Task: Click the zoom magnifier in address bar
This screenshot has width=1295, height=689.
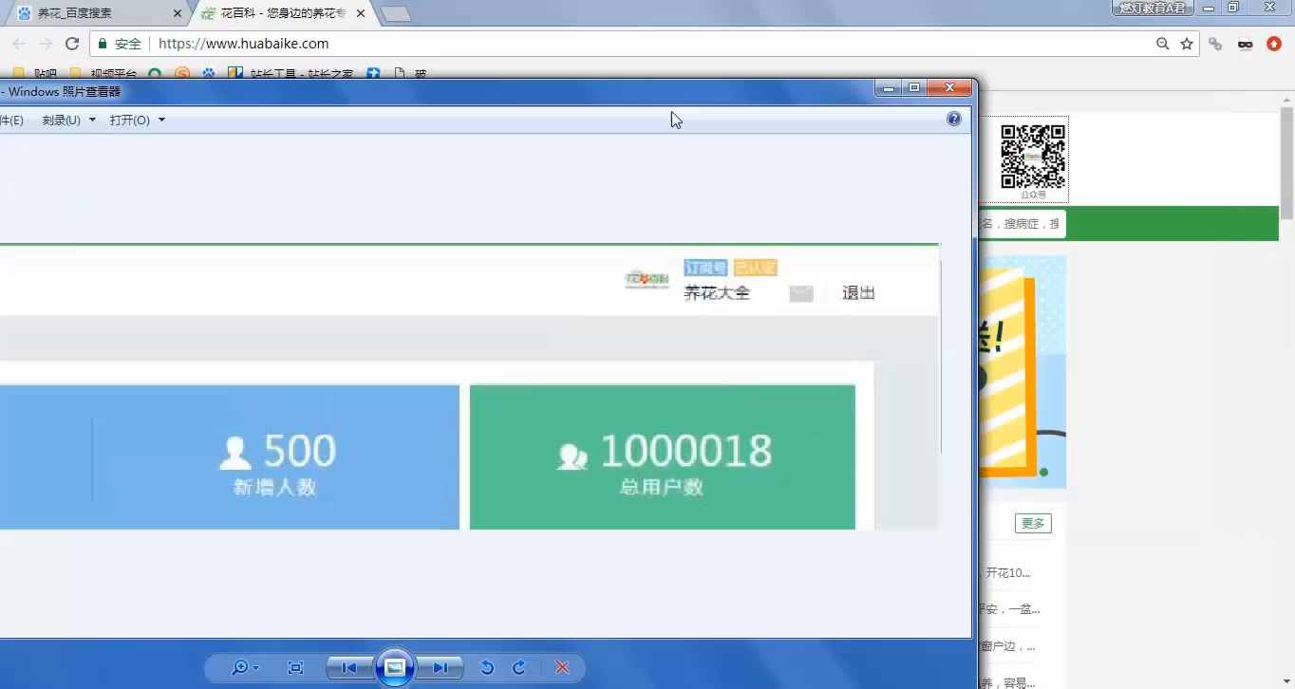Action: 1162,44
